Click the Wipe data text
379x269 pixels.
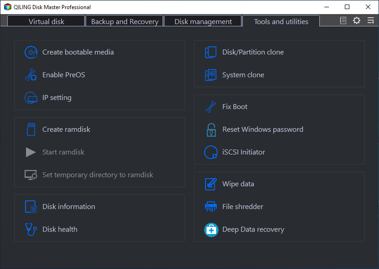[238, 184]
